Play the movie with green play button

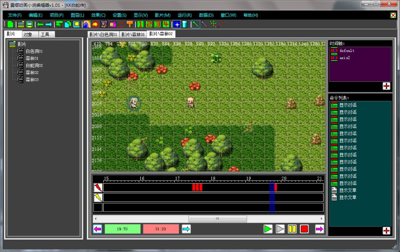point(268,229)
